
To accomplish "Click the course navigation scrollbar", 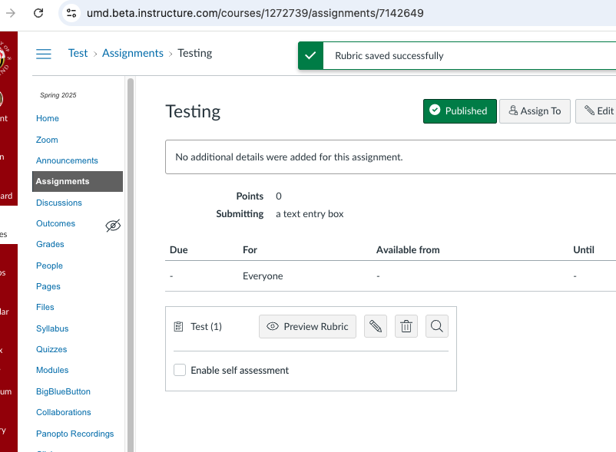I will coord(131,265).
